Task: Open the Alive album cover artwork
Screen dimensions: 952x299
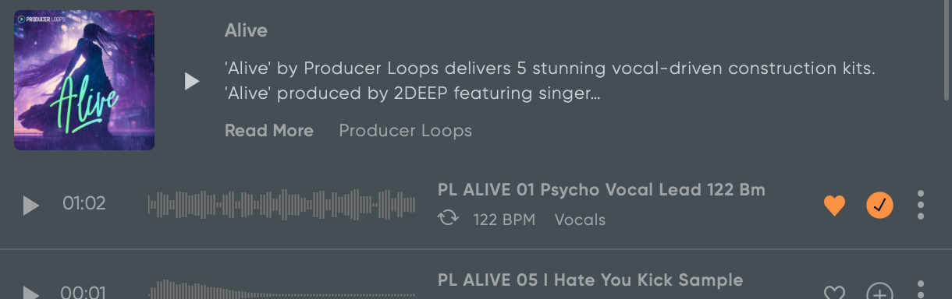Action: click(84, 79)
